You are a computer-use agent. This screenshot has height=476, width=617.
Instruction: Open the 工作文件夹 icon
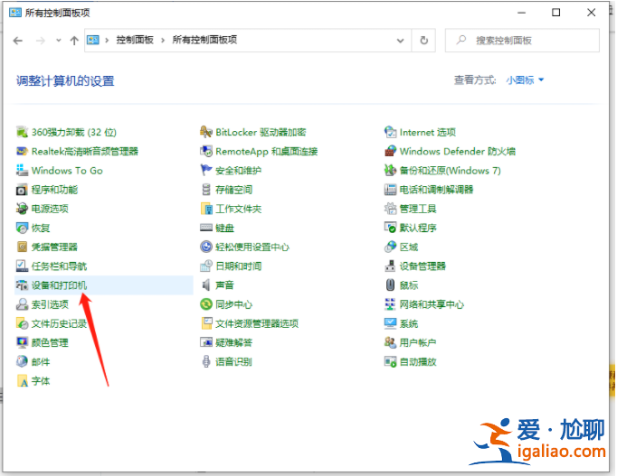(x=206, y=209)
